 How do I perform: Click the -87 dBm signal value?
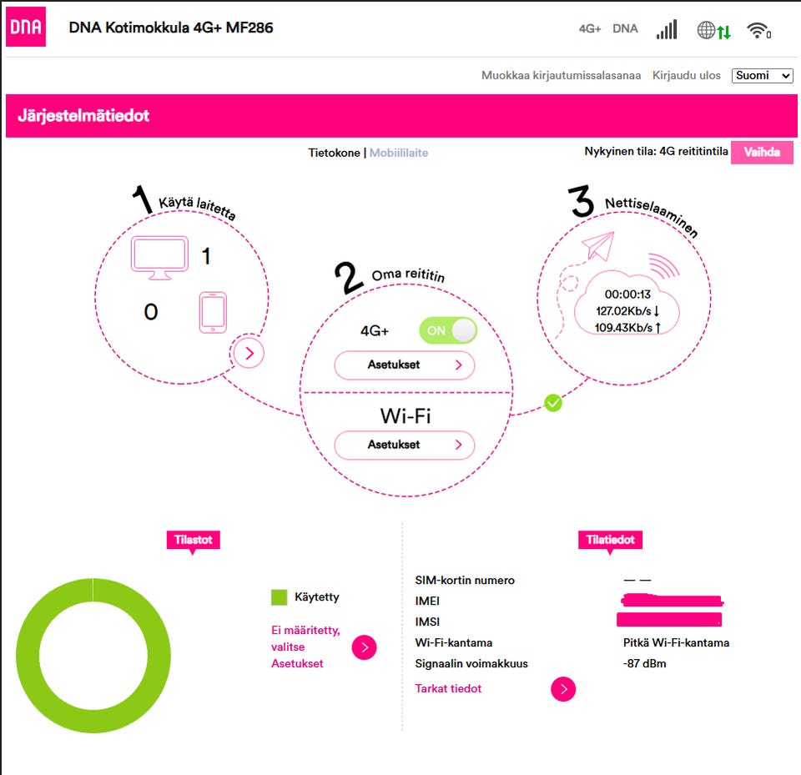[x=645, y=663]
